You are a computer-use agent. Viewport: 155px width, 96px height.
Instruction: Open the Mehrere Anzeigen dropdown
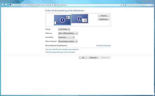(x=68, y=41)
